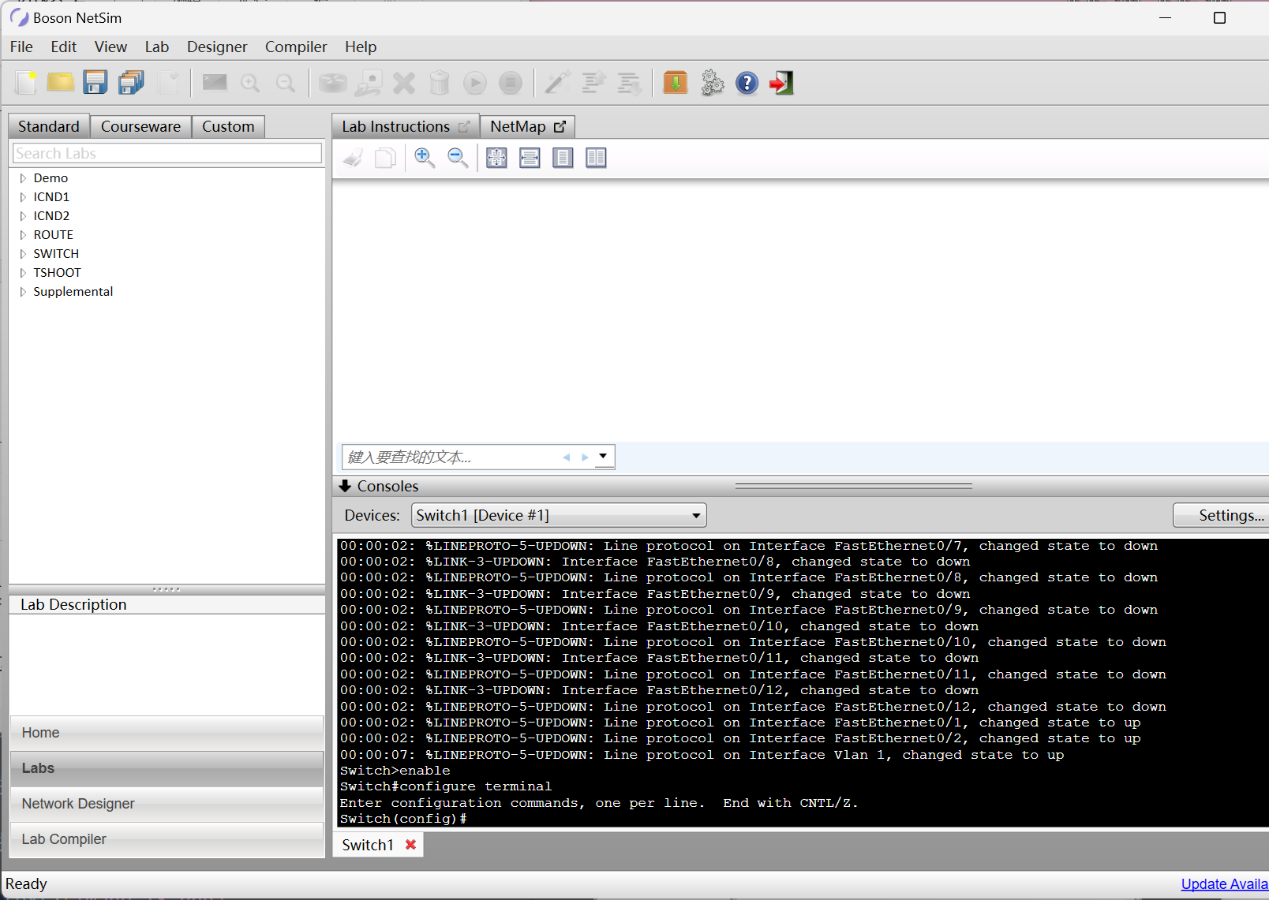Click the blue help question mark icon

tap(747, 83)
